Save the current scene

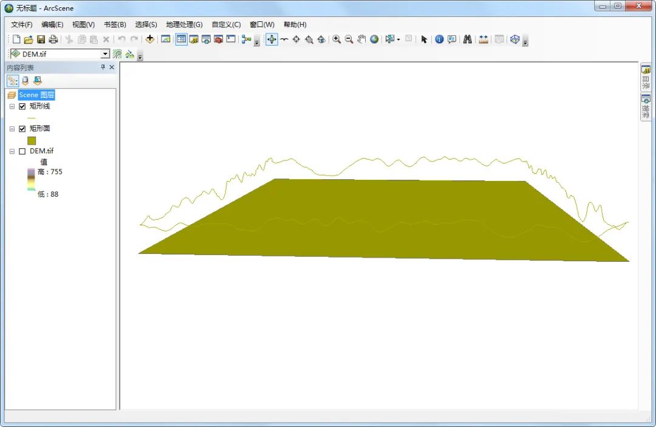(x=41, y=39)
